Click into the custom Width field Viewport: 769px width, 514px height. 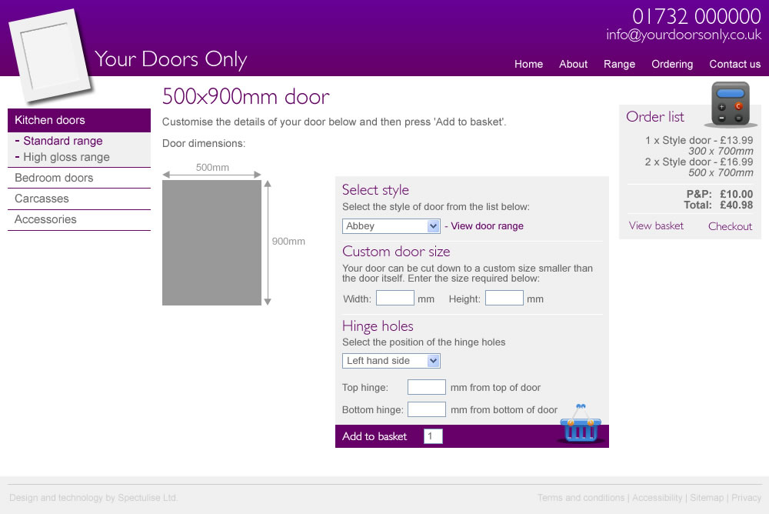click(x=394, y=299)
